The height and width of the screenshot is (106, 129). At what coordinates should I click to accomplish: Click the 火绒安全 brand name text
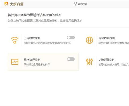[17, 4]
